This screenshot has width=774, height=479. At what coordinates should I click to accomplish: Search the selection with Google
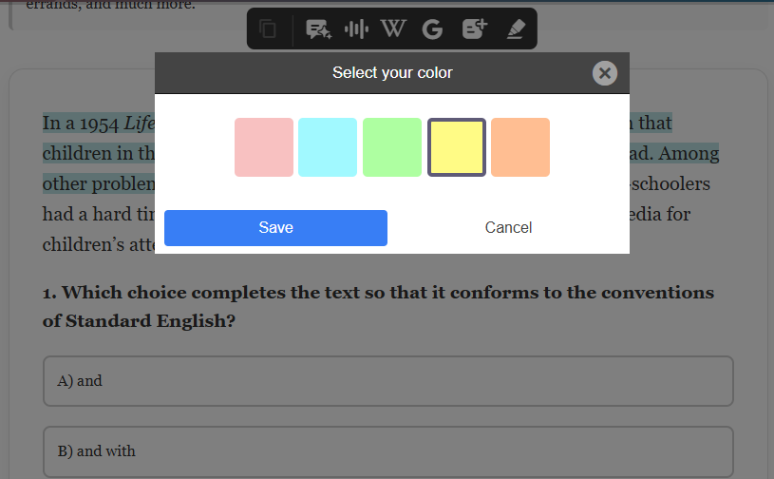coord(432,29)
